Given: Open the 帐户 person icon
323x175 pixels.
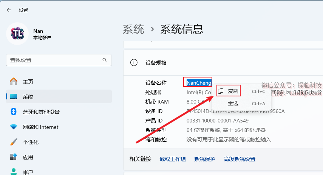Looking at the screenshot, I should [x=14, y=172].
